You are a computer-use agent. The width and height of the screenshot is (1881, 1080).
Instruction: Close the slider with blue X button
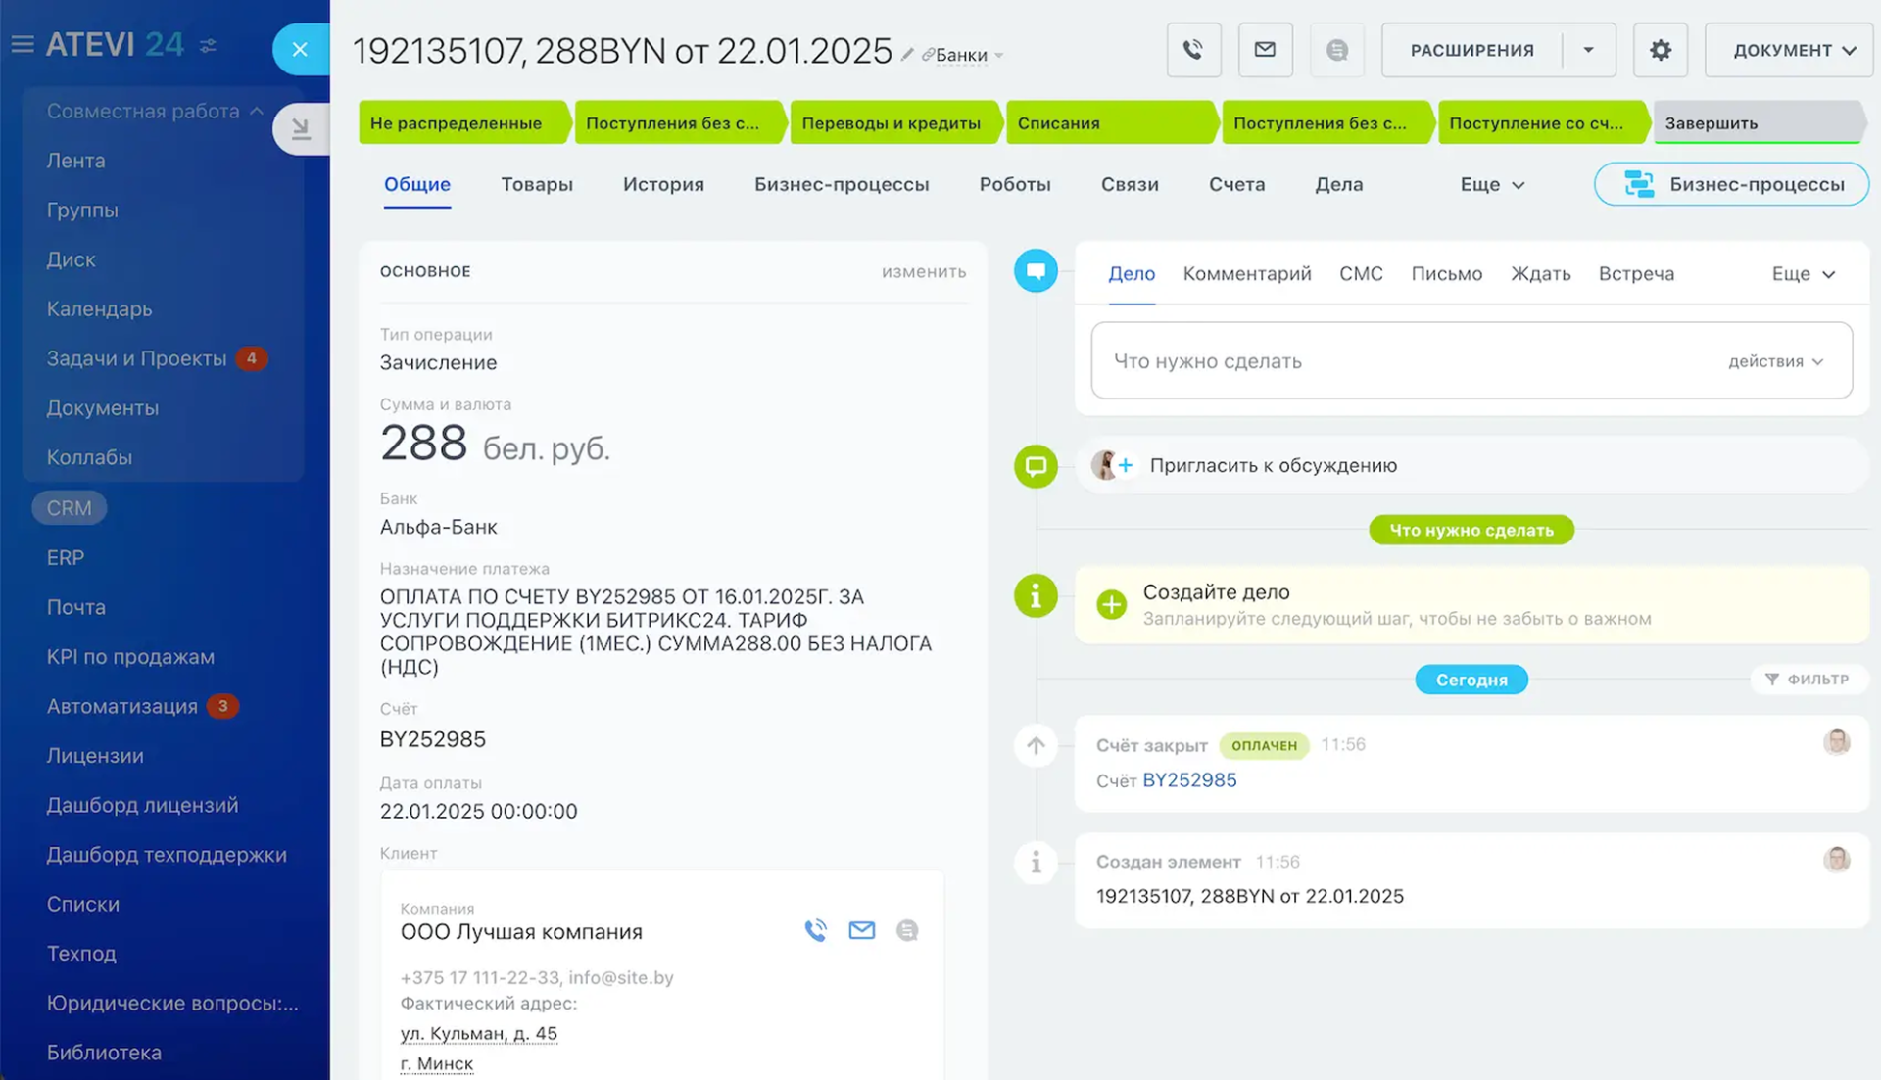pyautogui.click(x=300, y=50)
